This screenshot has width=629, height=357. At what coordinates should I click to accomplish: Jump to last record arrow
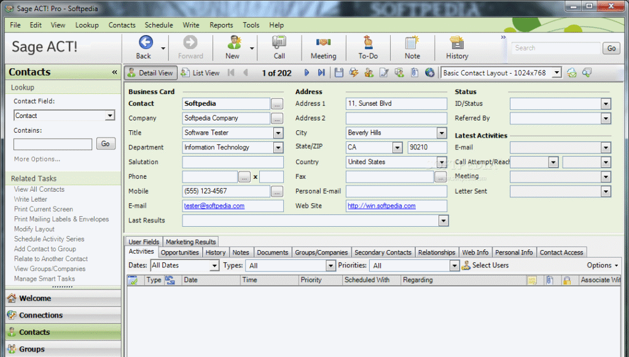(x=321, y=73)
